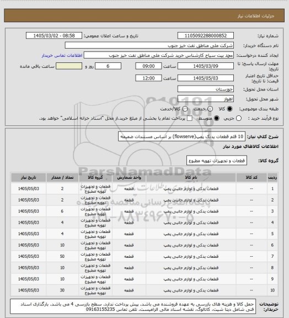Toggle the اسناد خزانه اسلامی payment checkbox

pyautogui.click(x=190, y=118)
